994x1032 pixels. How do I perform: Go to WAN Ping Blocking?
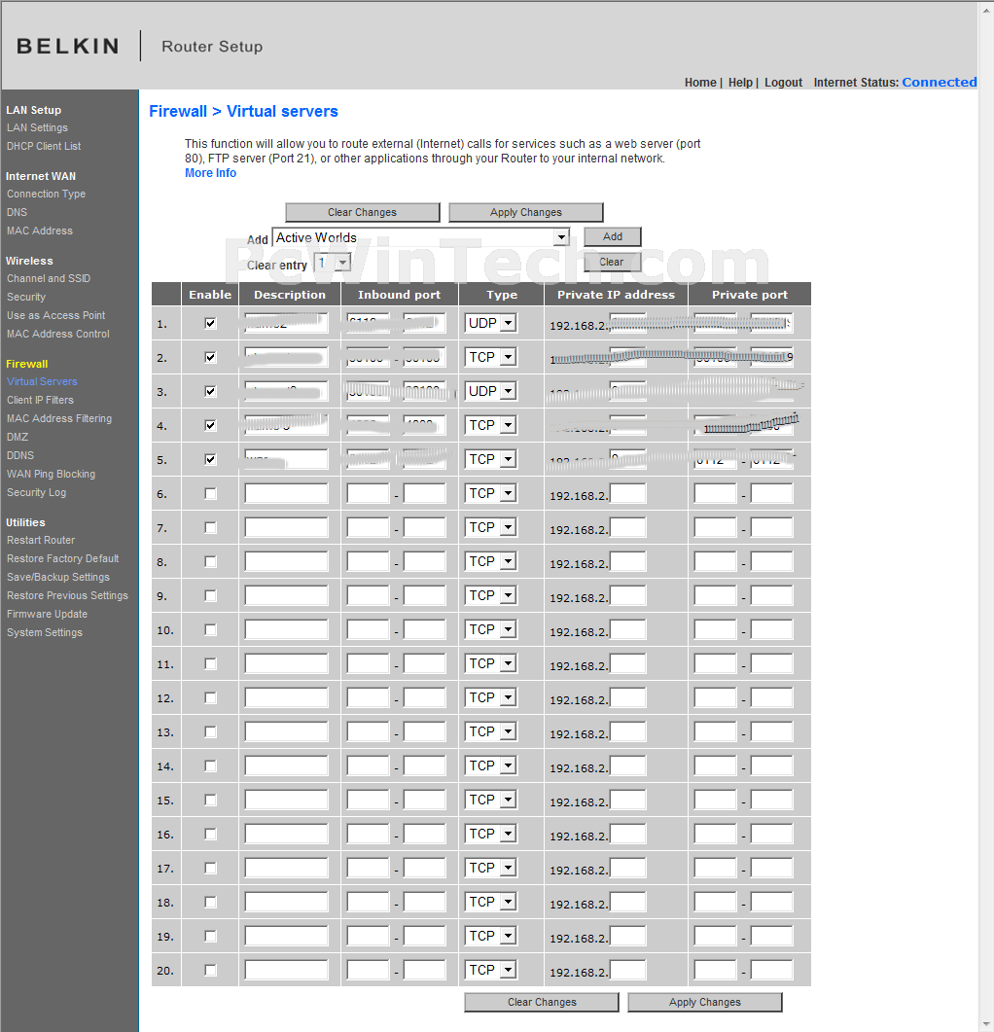tap(52, 474)
